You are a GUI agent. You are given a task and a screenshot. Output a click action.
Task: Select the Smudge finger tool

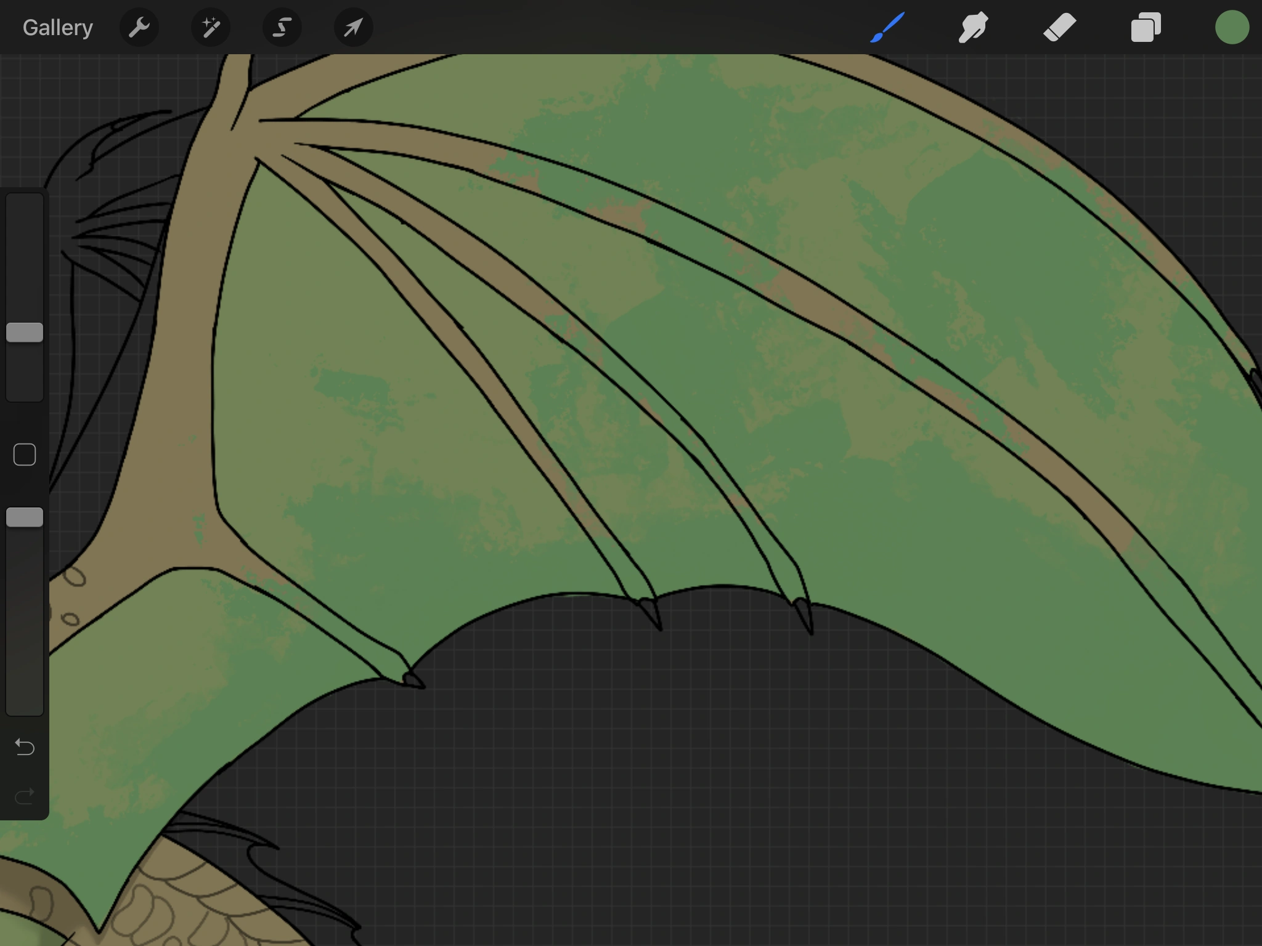pos(973,28)
